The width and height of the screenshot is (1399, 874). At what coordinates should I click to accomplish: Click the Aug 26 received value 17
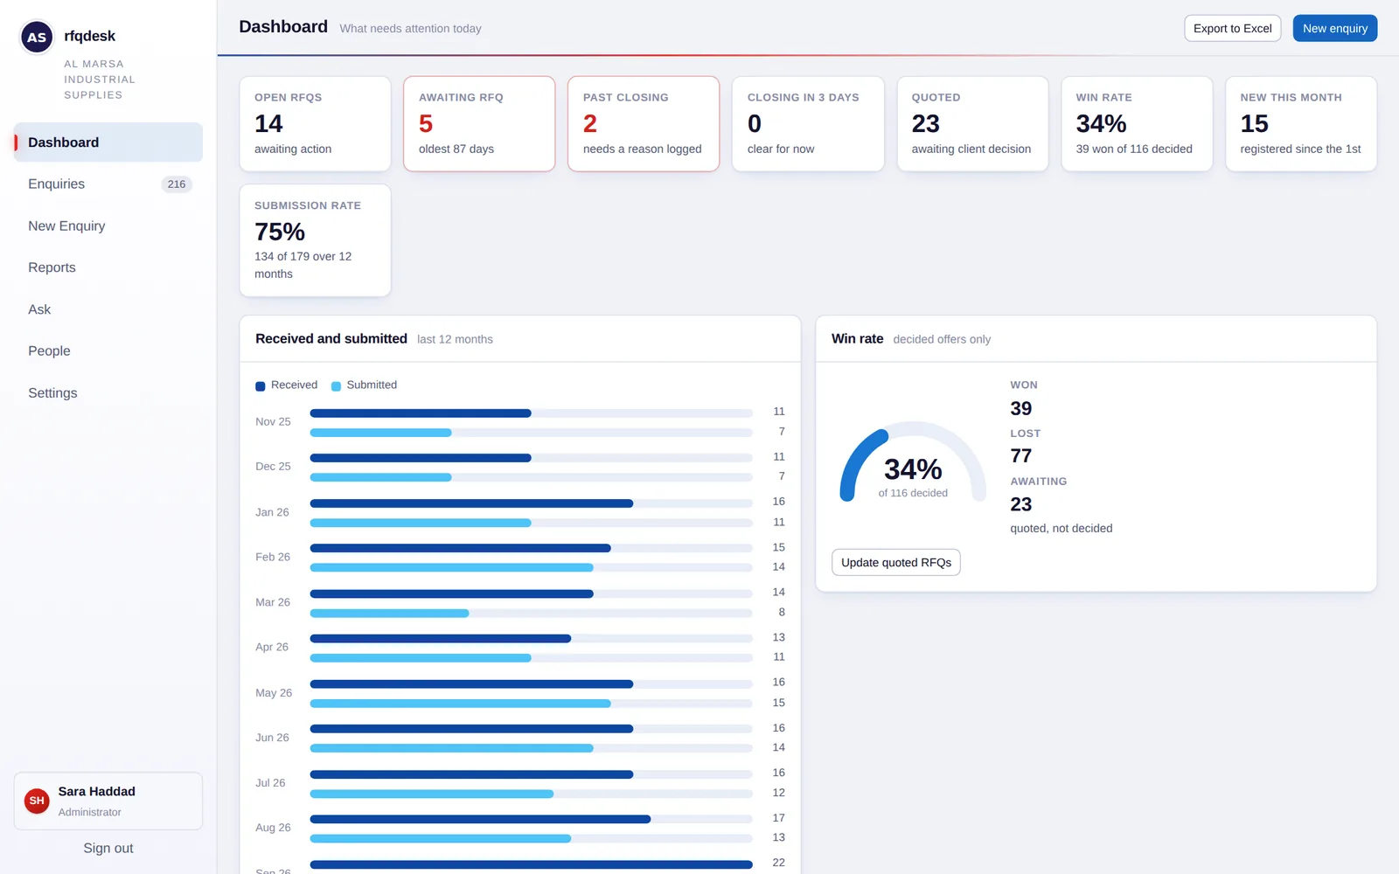coord(778,818)
